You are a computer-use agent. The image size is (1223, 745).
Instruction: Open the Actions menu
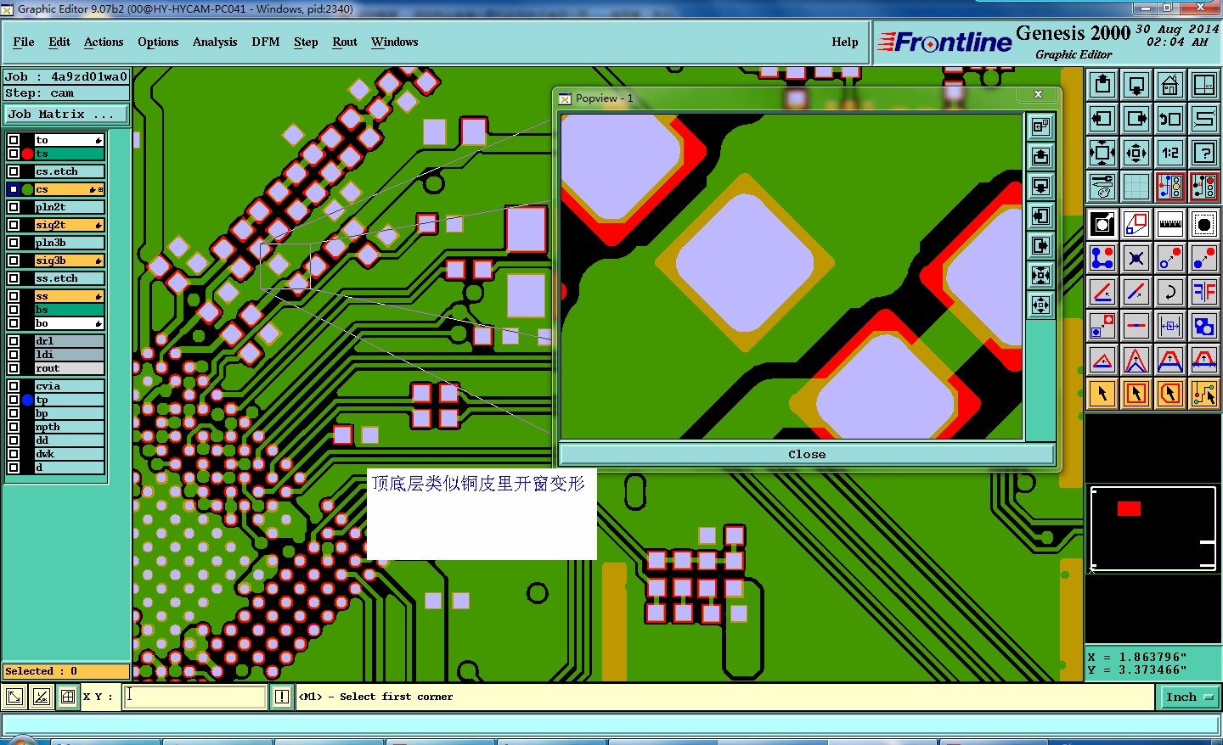[x=104, y=42]
